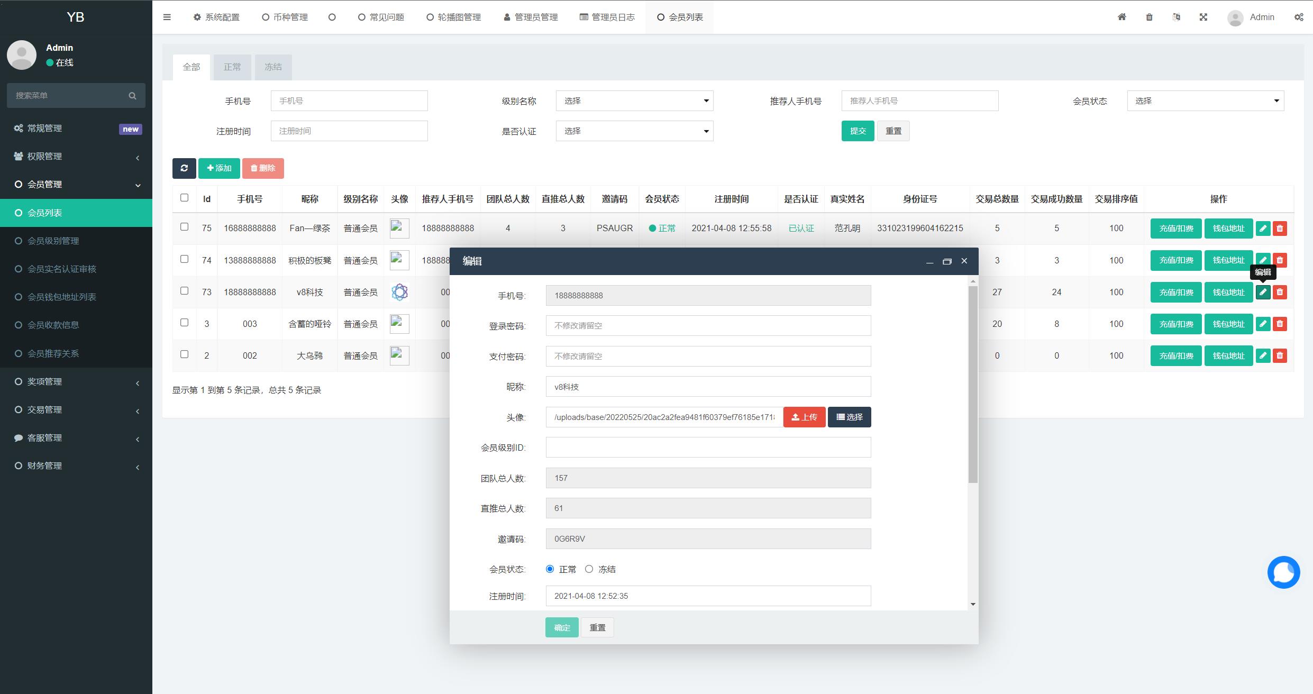Toggle the select-all checkbox in table header
Image resolution: width=1313 pixels, height=694 pixels.
coord(184,198)
